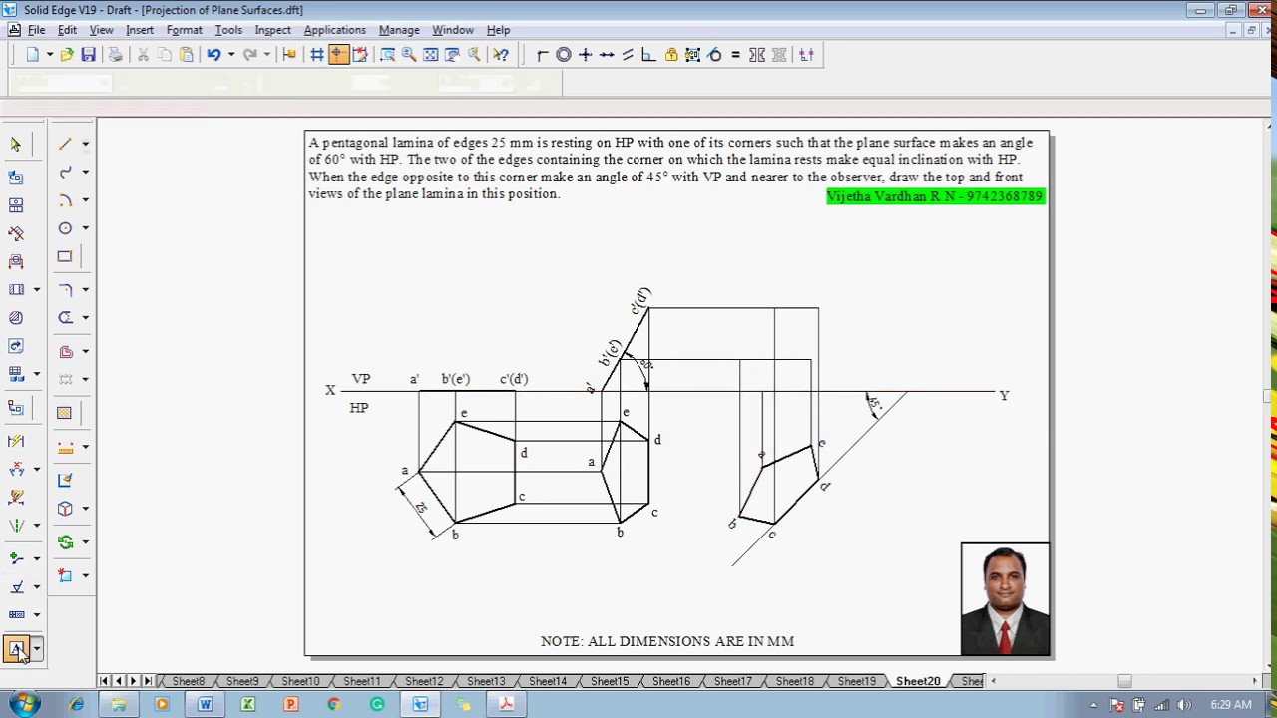Screen dimensions: 1277x718
Task: Click the first-sheet tab navigation arrow
Action: (104, 681)
